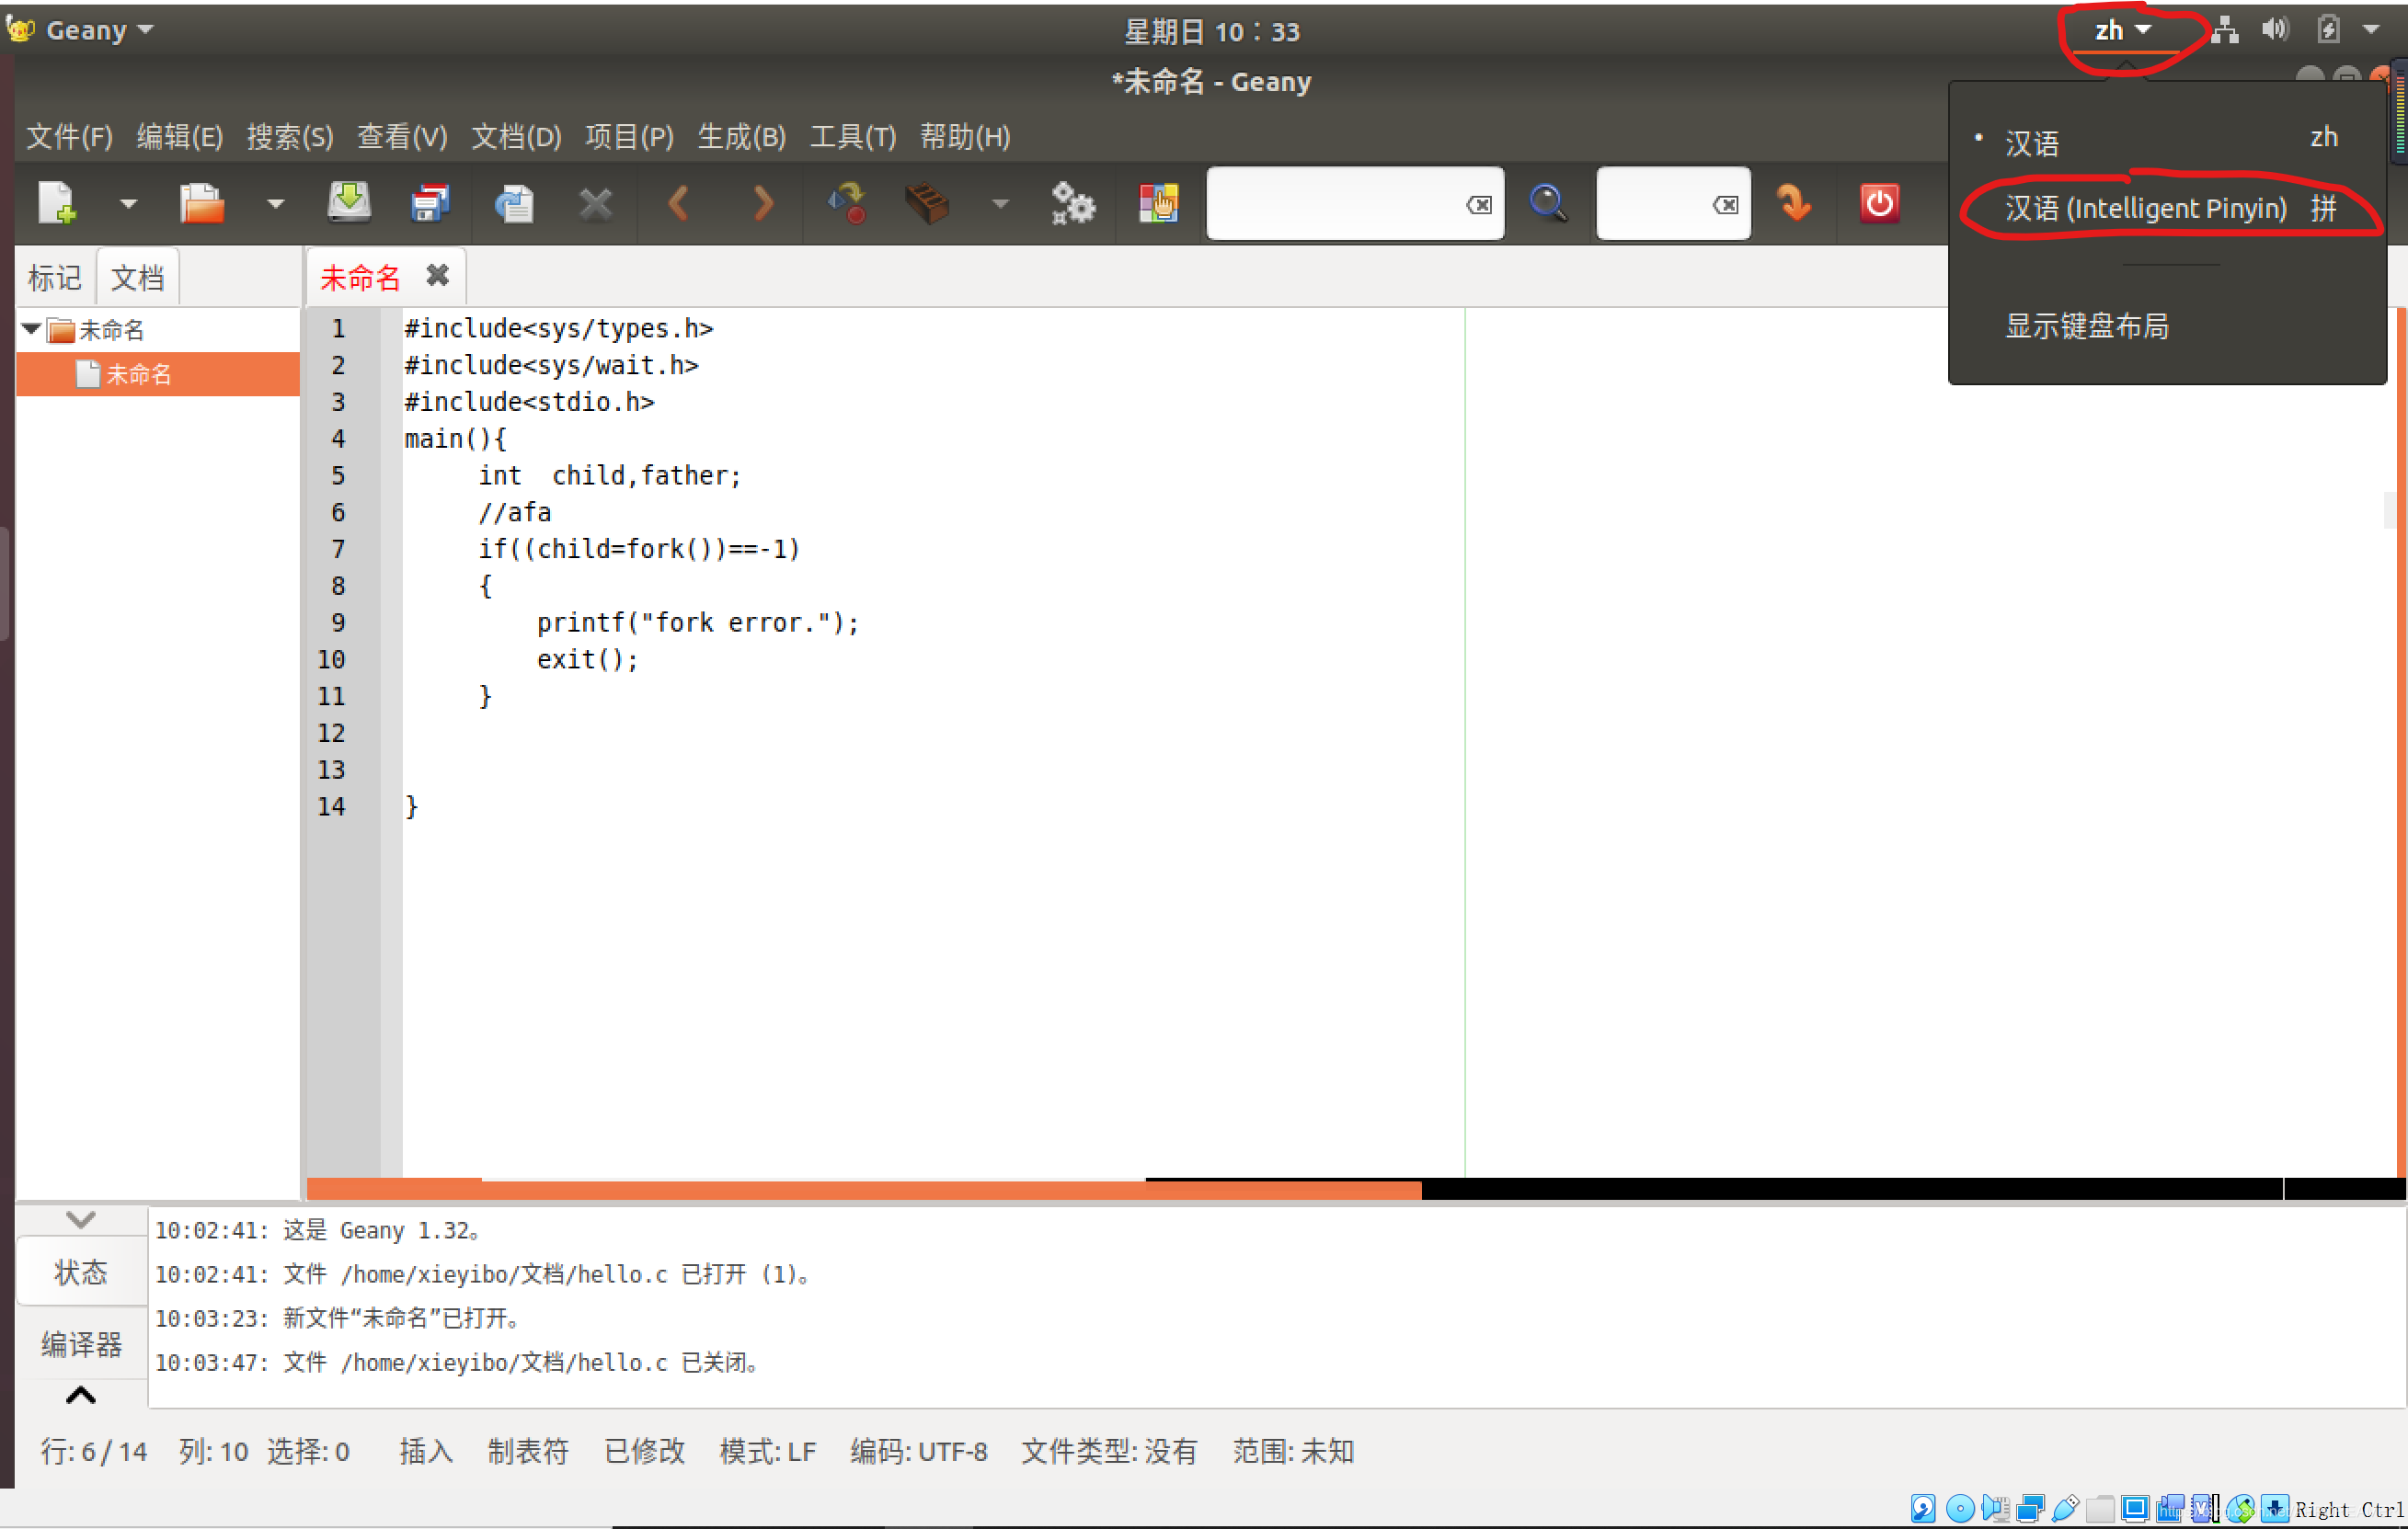Screen dimensions: 2408x1529
Task: Clear the toolbar search field
Action: pos(1479,205)
